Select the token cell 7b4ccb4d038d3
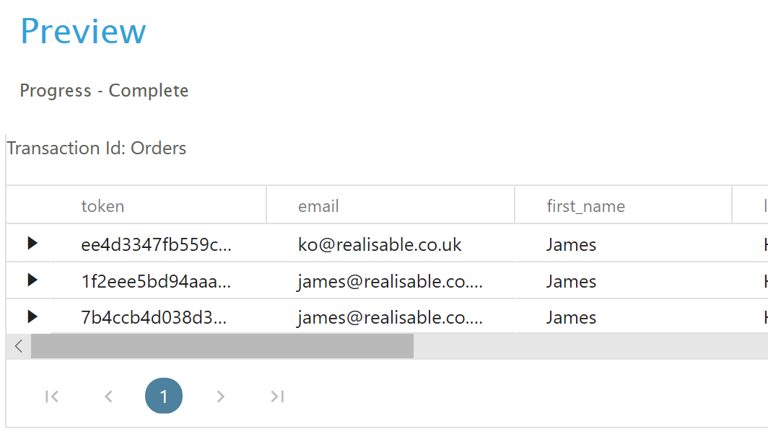The width and height of the screenshot is (768, 439). pyautogui.click(x=154, y=317)
